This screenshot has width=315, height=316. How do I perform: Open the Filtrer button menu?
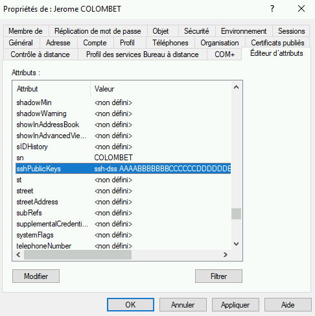[218, 276]
